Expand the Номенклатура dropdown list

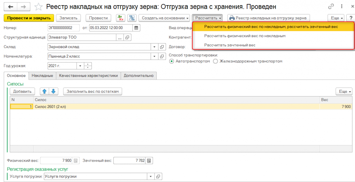[154, 56]
